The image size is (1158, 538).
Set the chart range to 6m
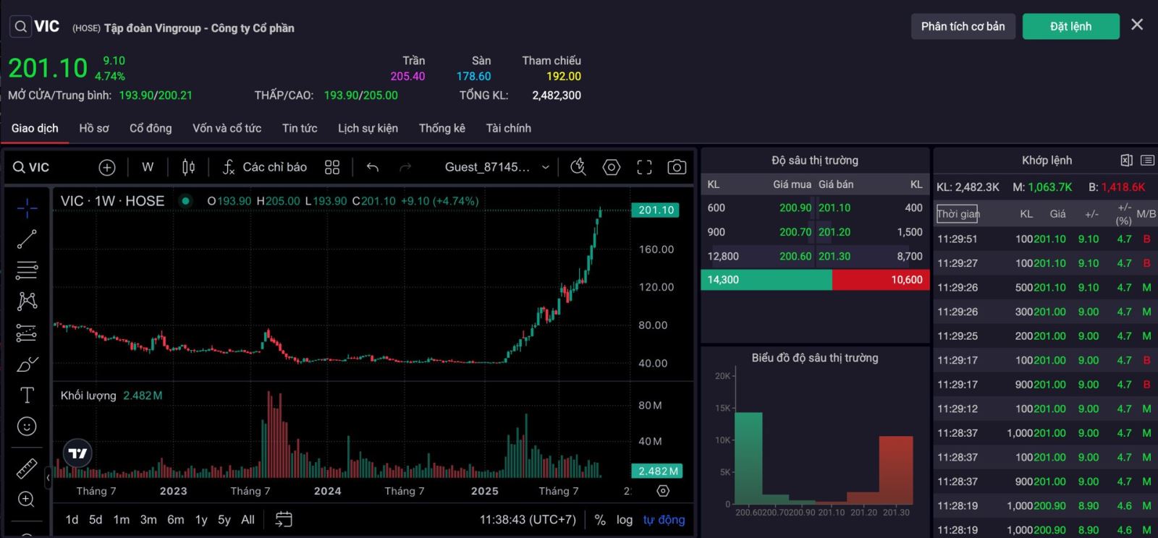tap(176, 520)
